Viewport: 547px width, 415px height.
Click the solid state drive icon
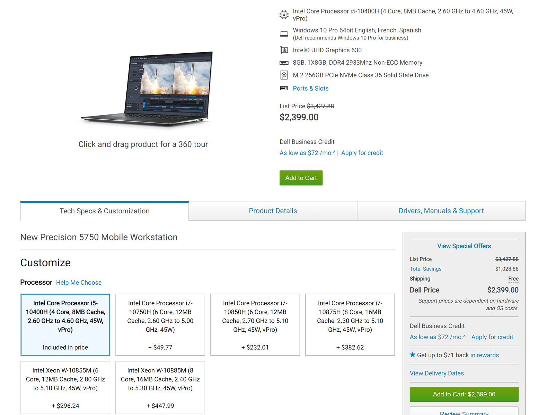(284, 75)
